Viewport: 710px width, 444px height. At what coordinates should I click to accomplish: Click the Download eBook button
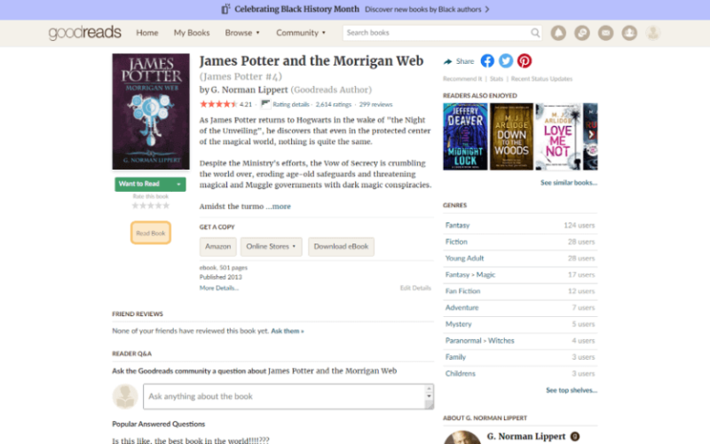pos(341,247)
